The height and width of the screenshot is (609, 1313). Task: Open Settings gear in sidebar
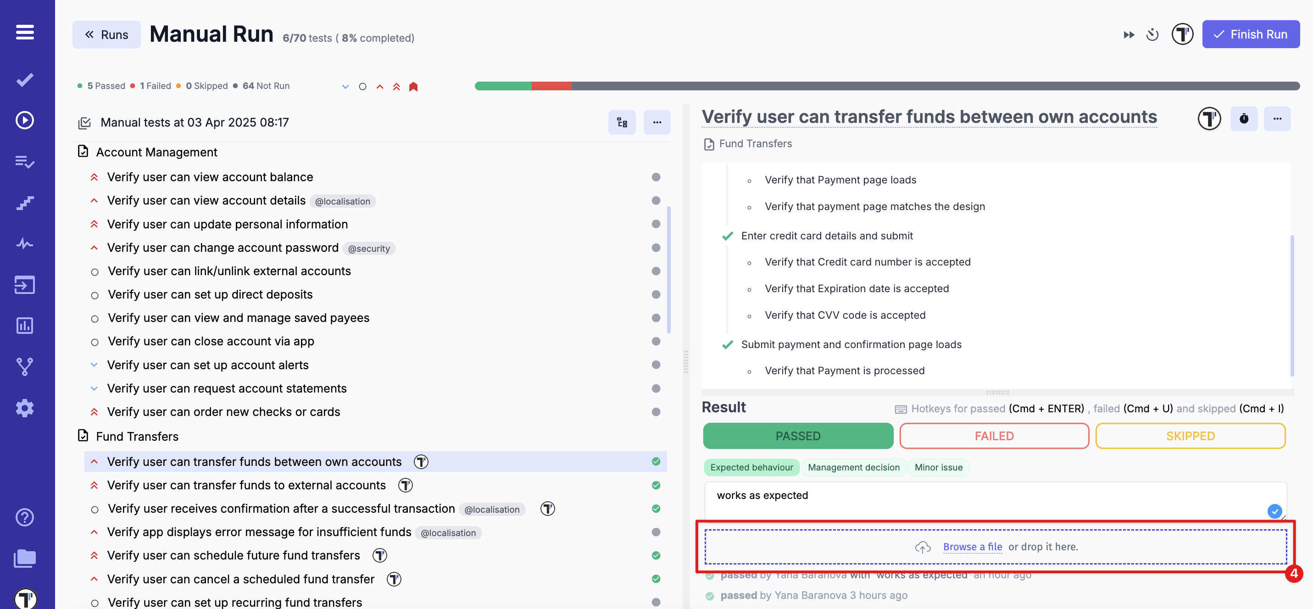[24, 408]
